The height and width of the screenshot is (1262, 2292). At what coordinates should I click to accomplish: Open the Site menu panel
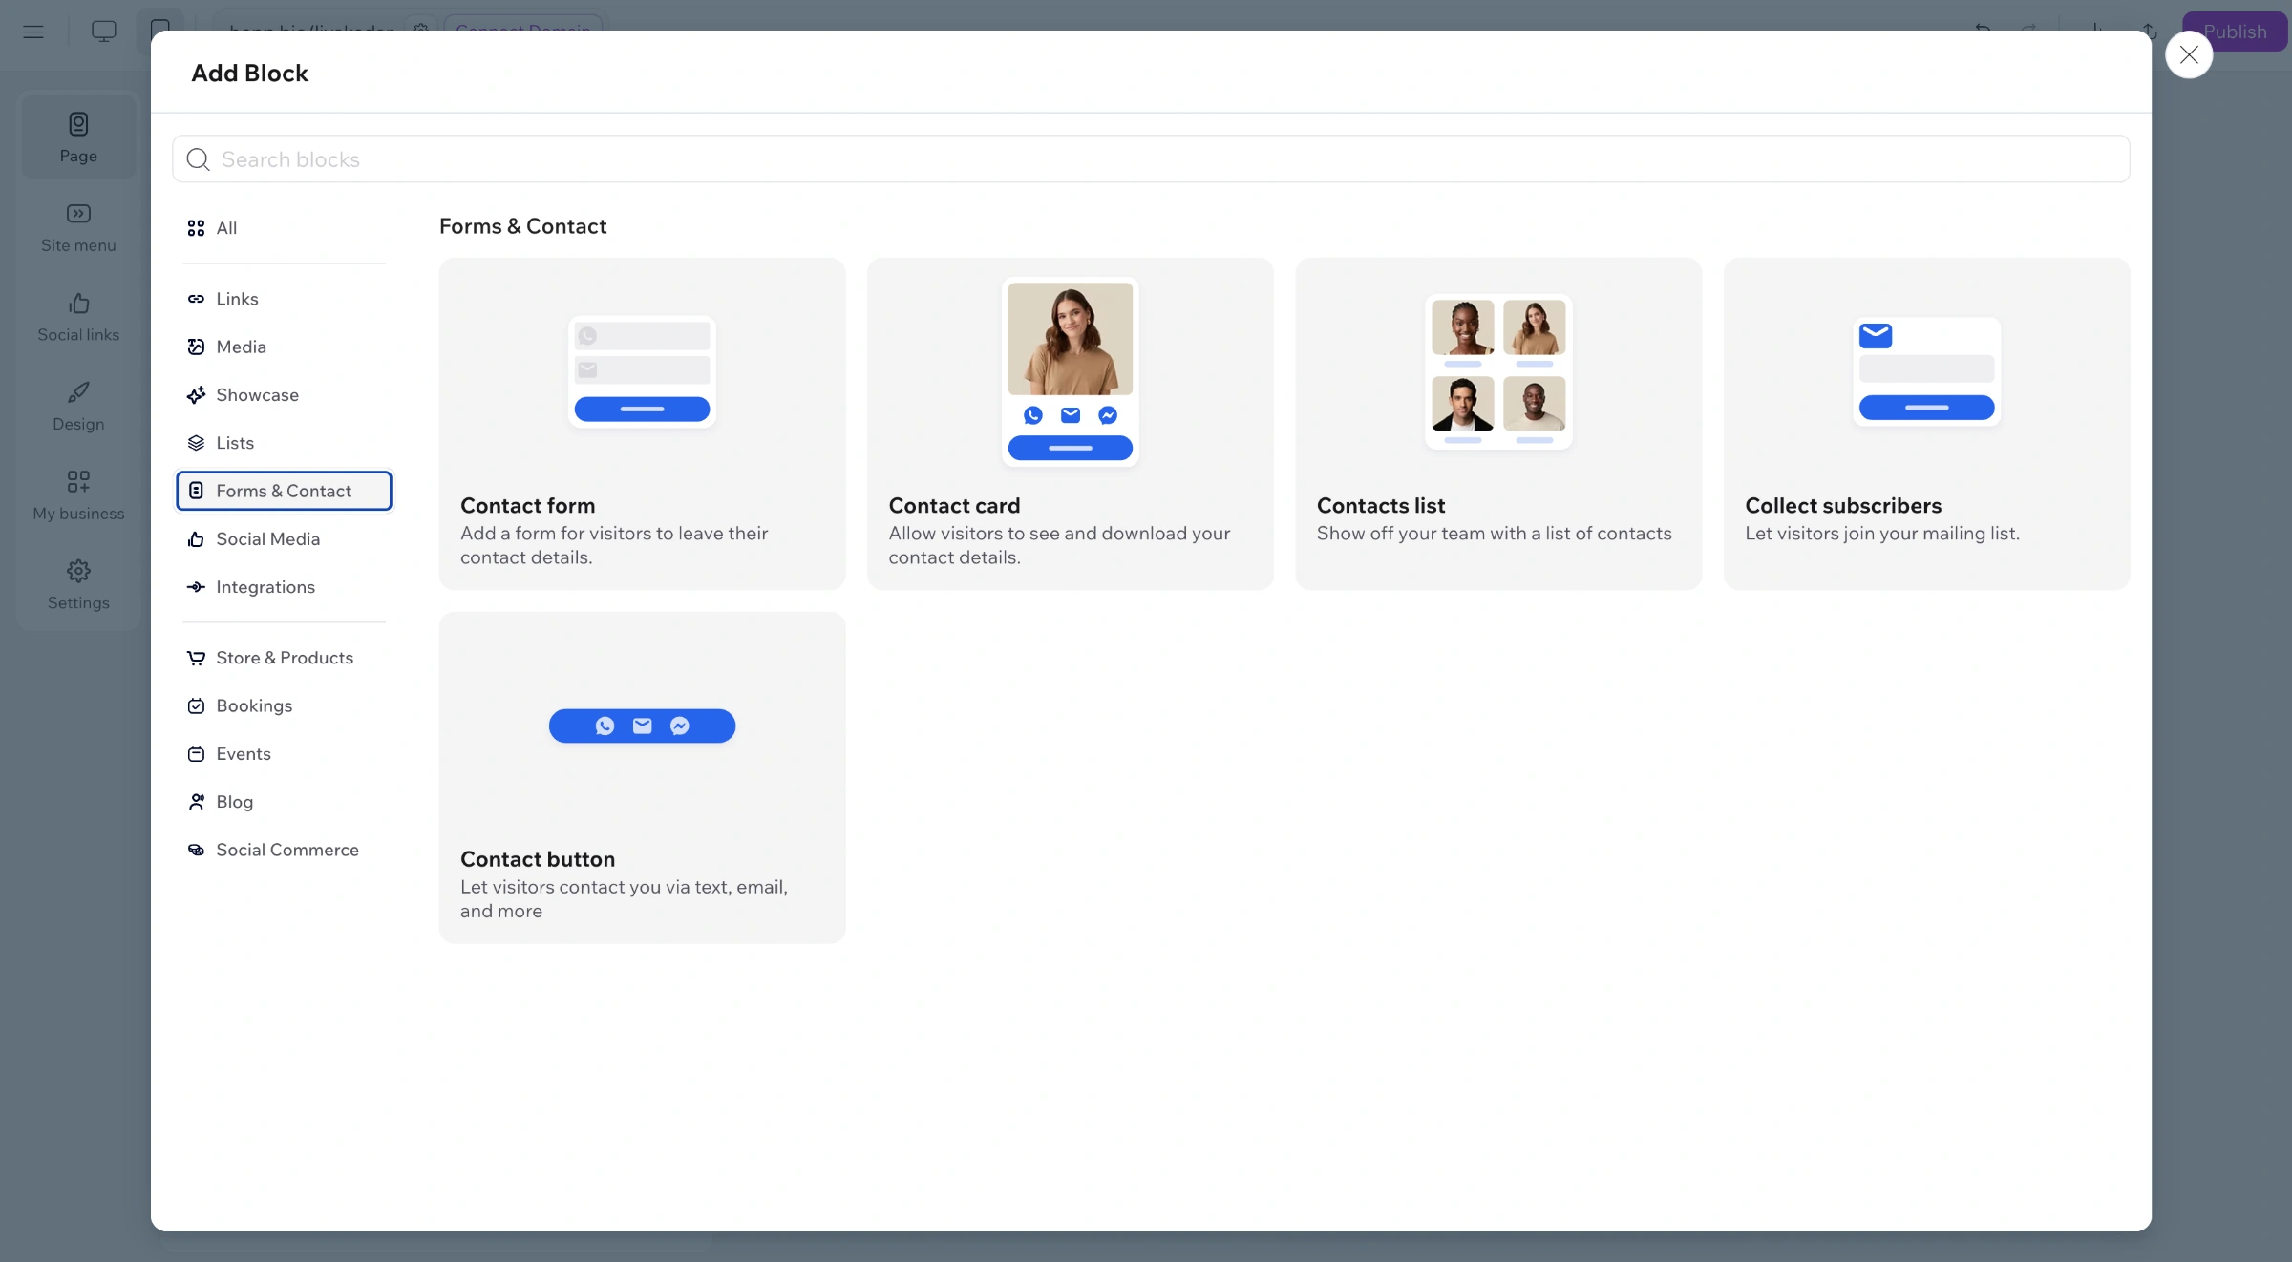pos(78,227)
